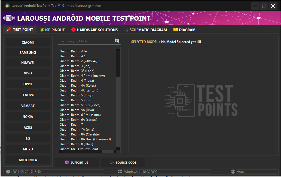Viewport: 281px width, 177px height.
Task: Select the XIAOMI brand button
Action: (x=28, y=42)
